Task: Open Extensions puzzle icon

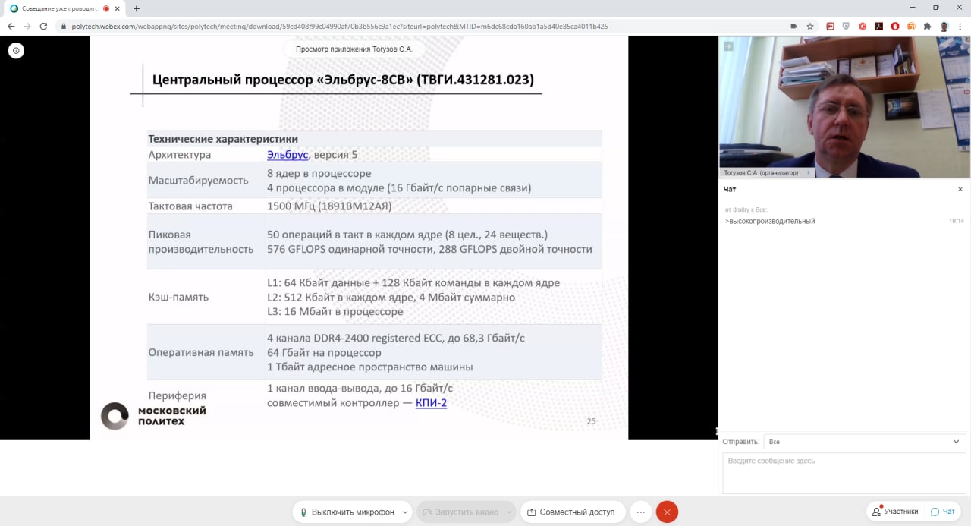Action: (927, 26)
